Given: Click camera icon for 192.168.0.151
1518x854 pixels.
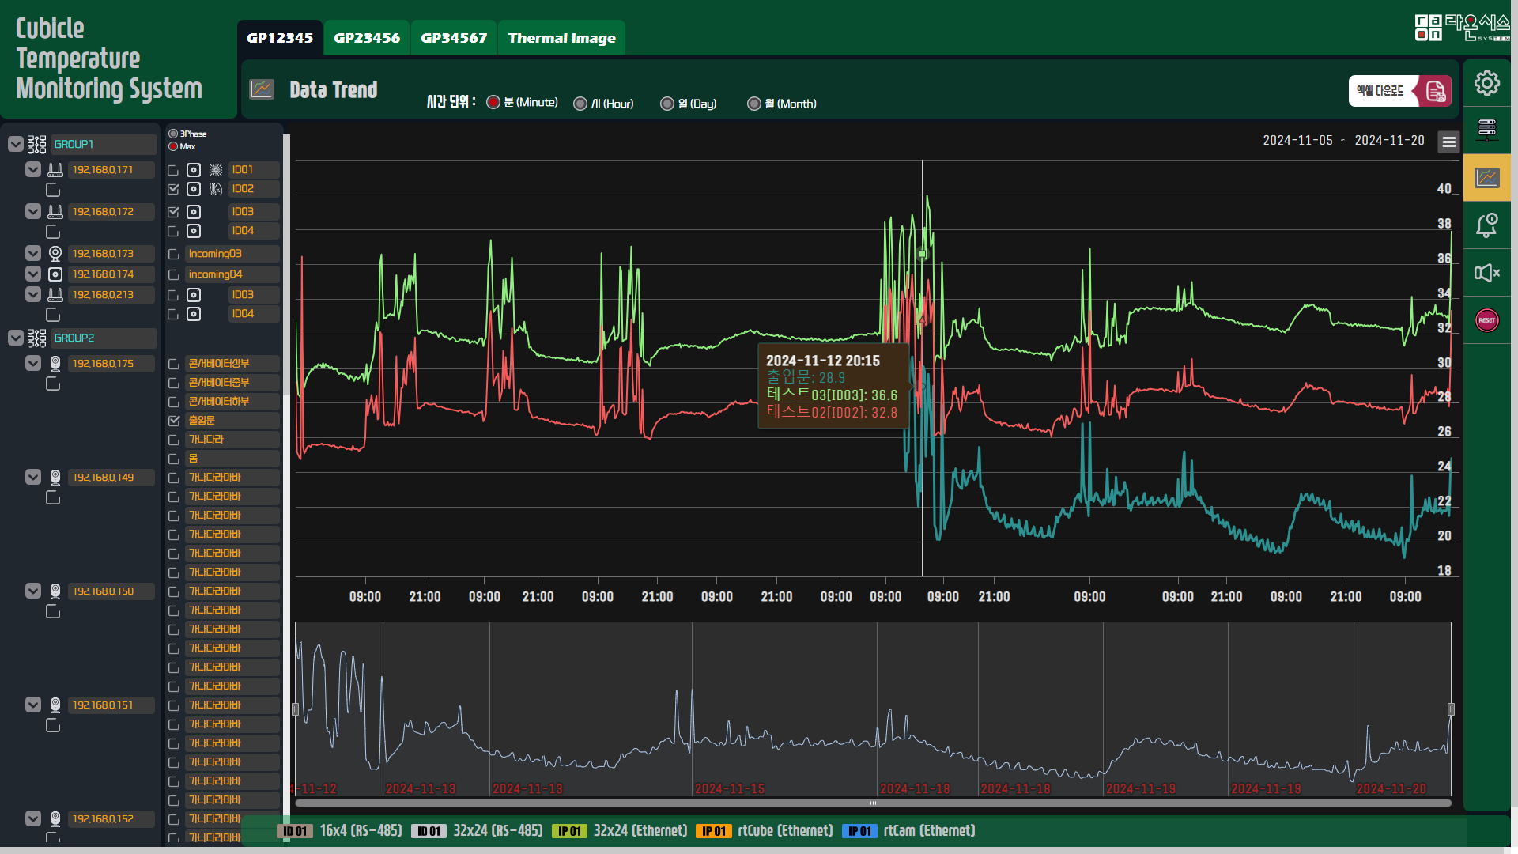Looking at the screenshot, I should click(55, 705).
